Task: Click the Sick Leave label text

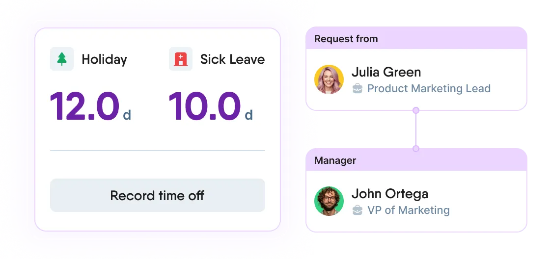Action: [x=232, y=59]
